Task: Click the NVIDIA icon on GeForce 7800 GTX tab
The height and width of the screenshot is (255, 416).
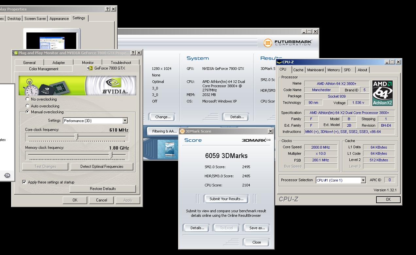Action: point(90,68)
